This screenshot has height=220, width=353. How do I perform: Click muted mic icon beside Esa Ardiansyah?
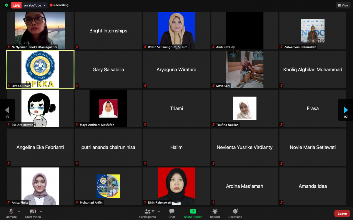click(9, 125)
